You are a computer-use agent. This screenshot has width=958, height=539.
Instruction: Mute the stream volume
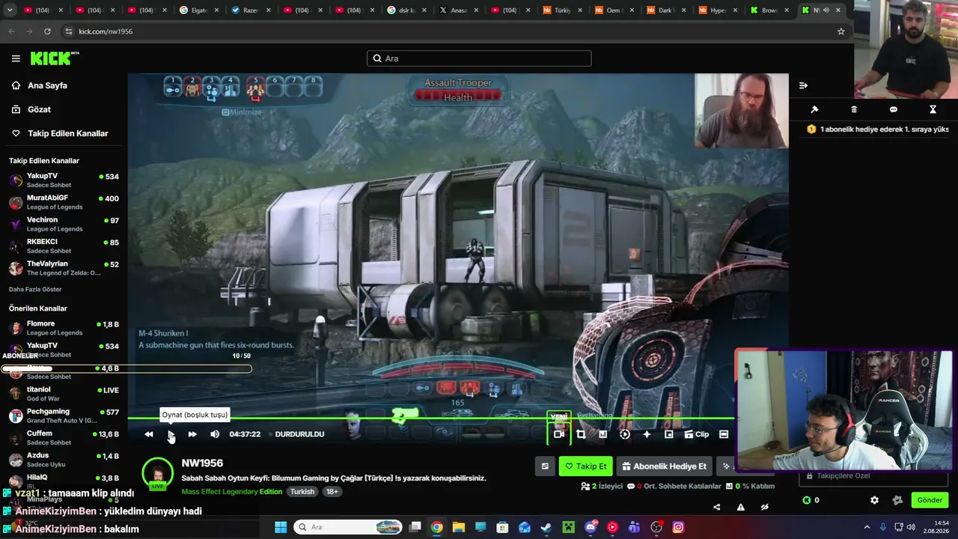tap(215, 434)
